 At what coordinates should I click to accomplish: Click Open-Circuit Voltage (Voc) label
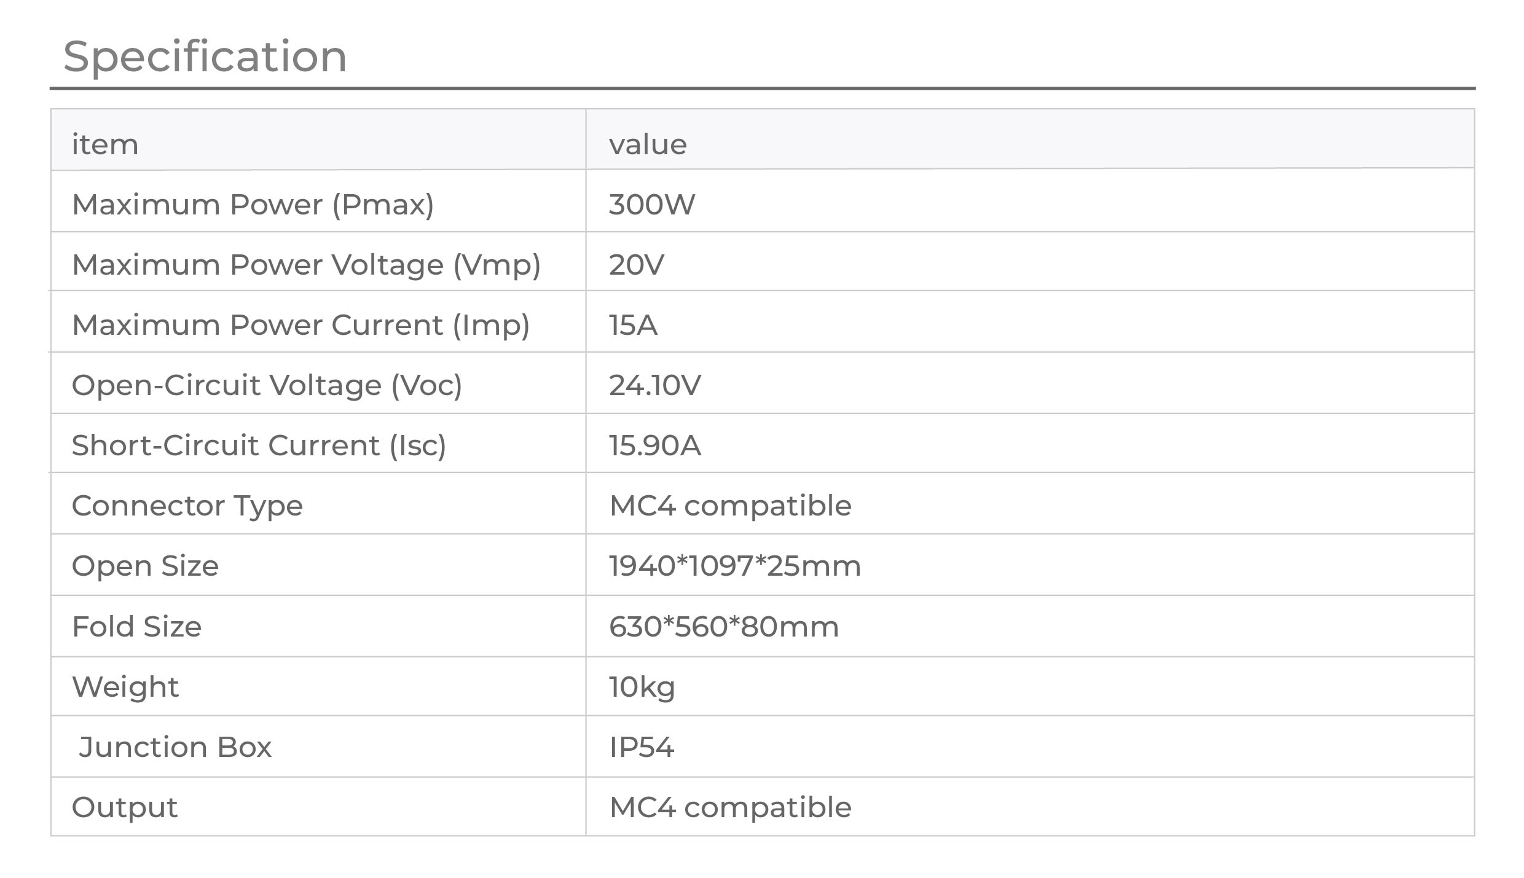pyautogui.click(x=267, y=385)
